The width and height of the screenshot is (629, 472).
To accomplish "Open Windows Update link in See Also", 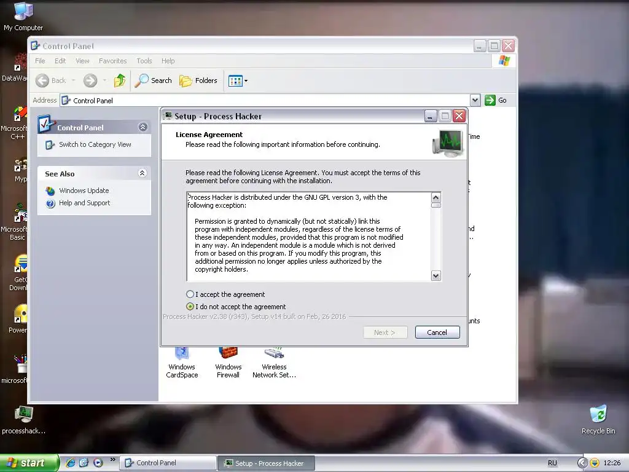I will point(84,191).
